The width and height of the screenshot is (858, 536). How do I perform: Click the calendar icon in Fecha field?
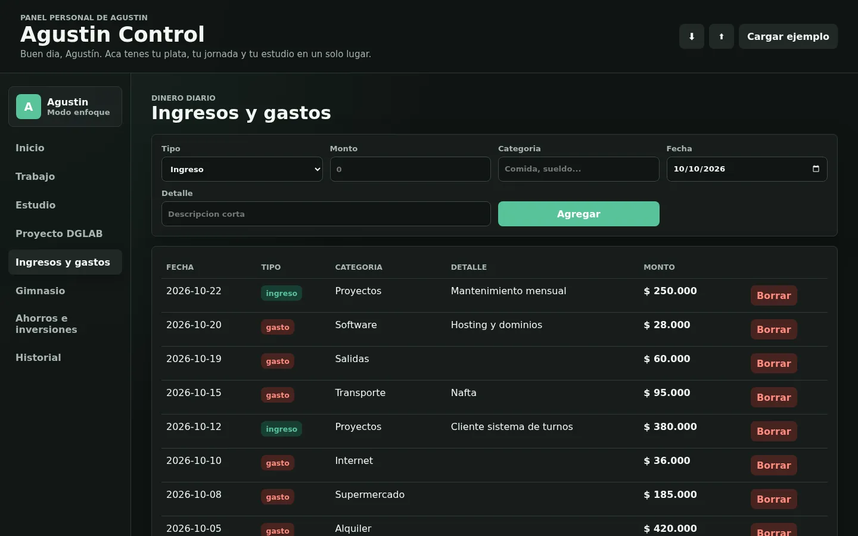(816, 169)
